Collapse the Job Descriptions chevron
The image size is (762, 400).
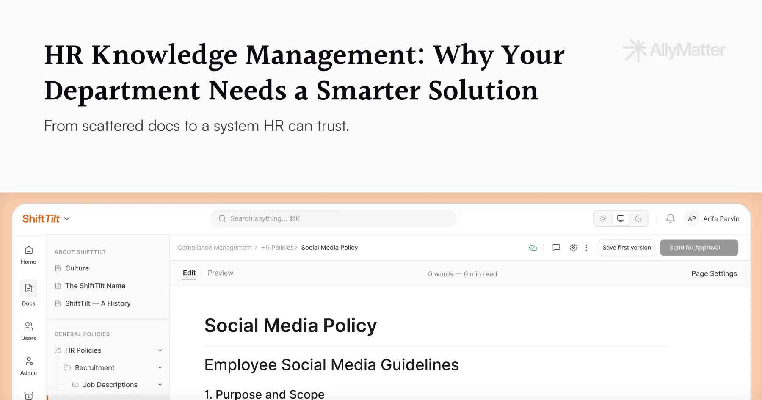(160, 385)
